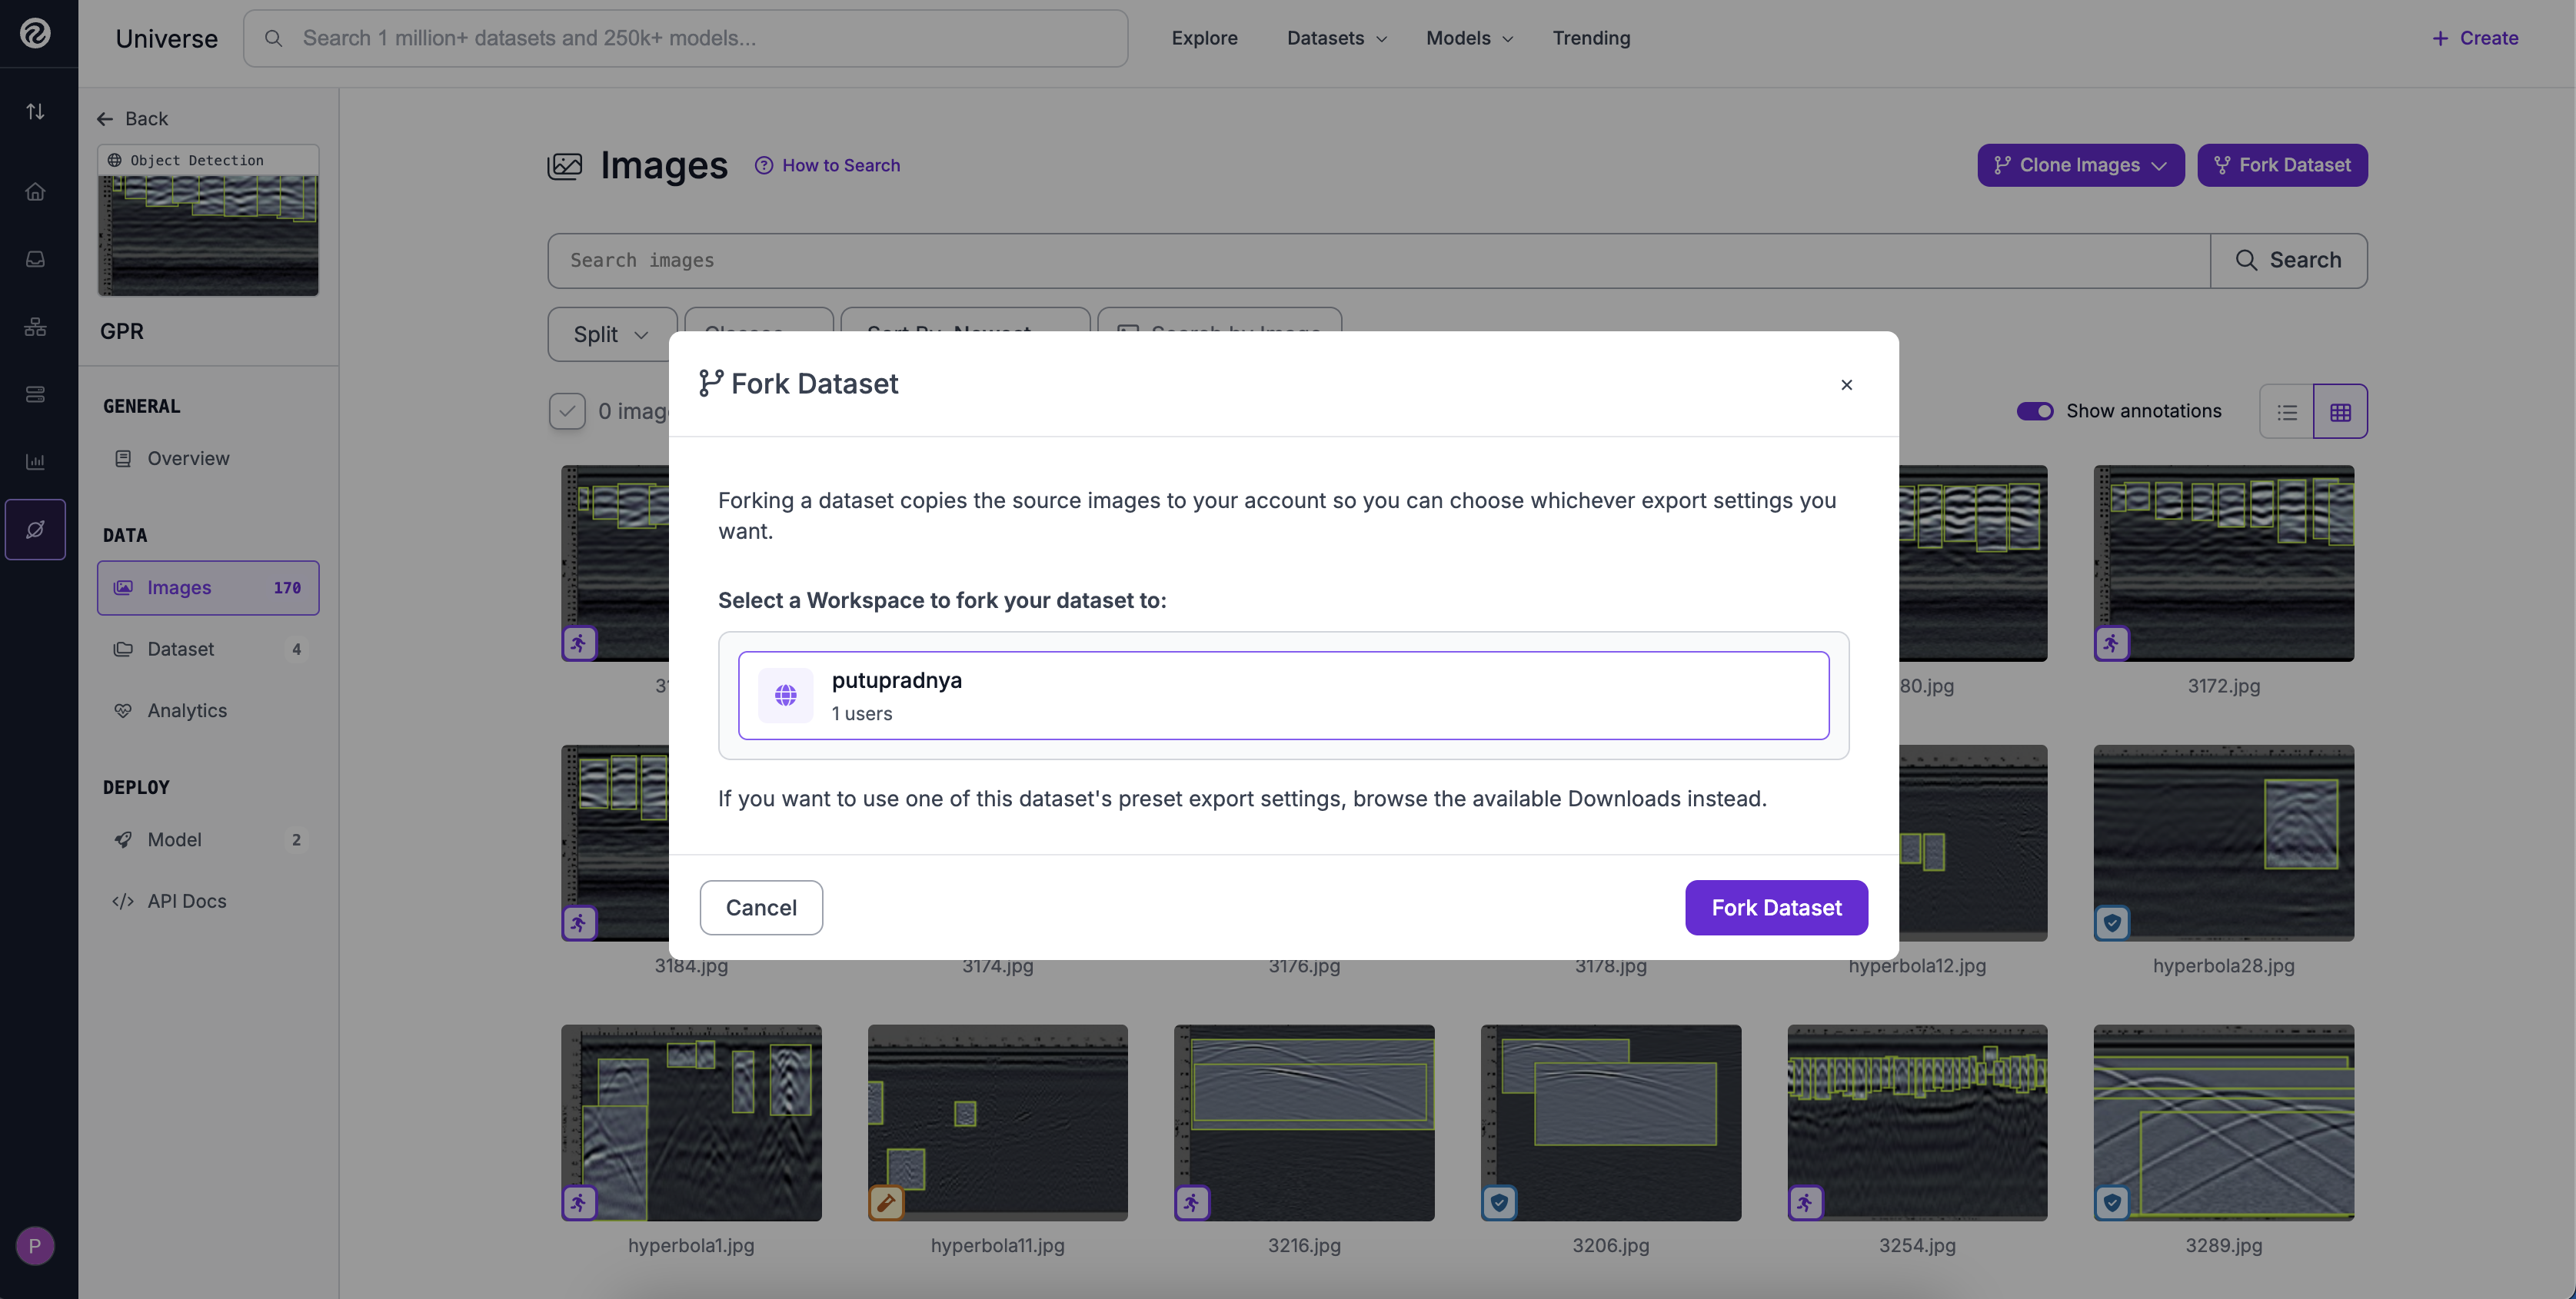2576x1299 pixels.
Task: Open the Clone Images dropdown
Action: (x=2081, y=164)
